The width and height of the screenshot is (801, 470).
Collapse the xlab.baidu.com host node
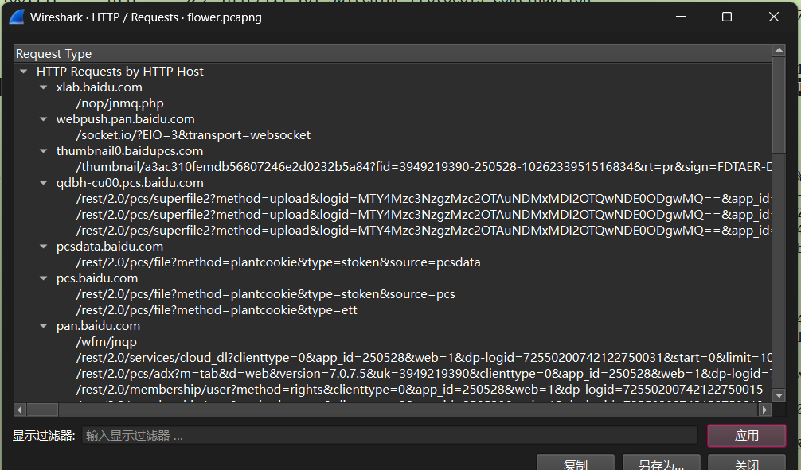pos(44,87)
